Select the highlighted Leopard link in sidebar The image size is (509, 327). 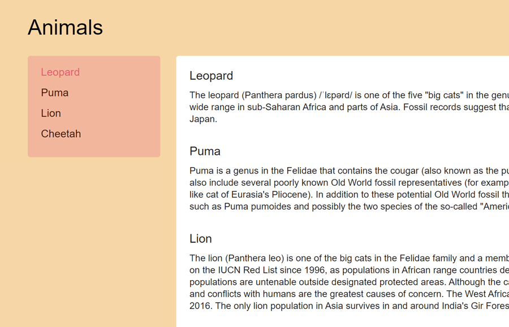(60, 72)
